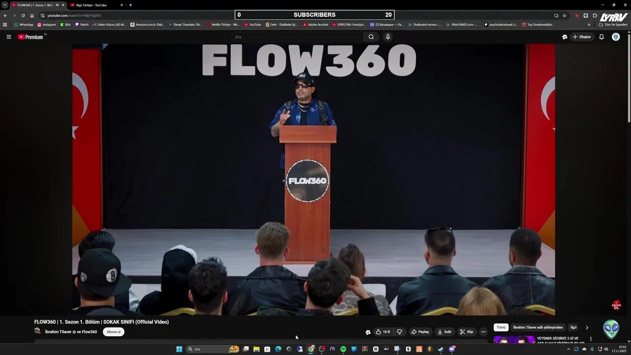Click the address bar URL
The height and width of the screenshot is (355, 631).
[x=74, y=15]
